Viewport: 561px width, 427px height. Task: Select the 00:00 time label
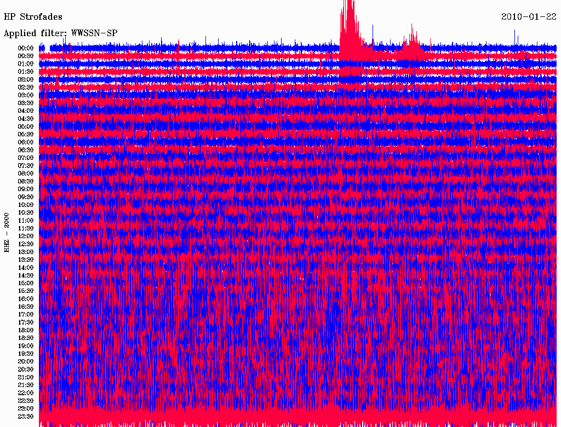pyautogui.click(x=26, y=48)
